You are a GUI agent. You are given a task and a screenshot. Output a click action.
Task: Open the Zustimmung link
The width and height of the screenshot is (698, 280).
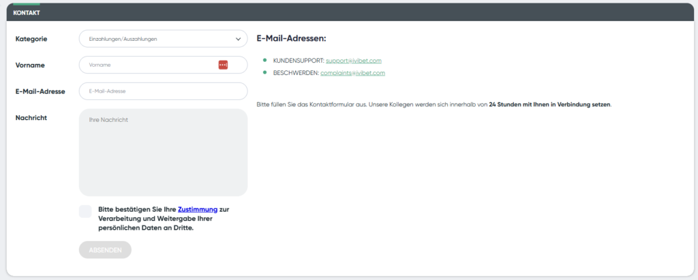pos(197,209)
